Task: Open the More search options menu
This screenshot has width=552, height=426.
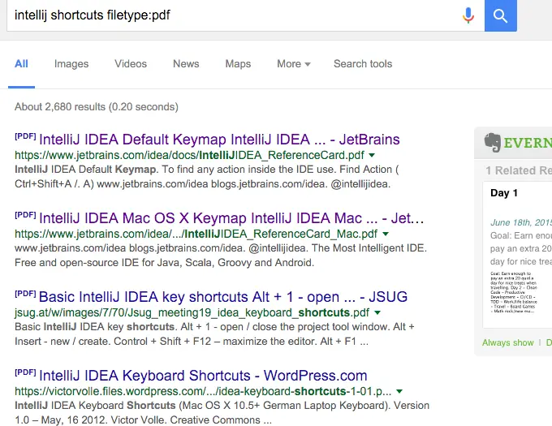Action: coord(293,64)
